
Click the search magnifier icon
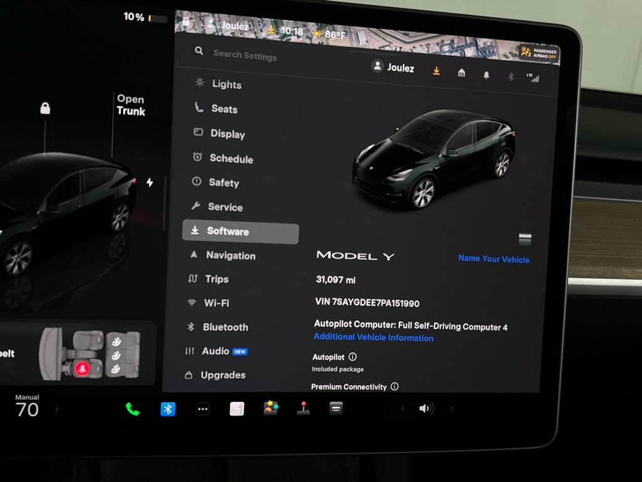pyautogui.click(x=199, y=51)
